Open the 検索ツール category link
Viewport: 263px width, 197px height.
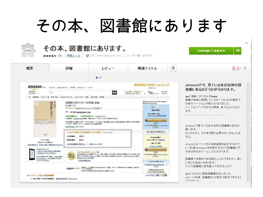click(x=73, y=55)
